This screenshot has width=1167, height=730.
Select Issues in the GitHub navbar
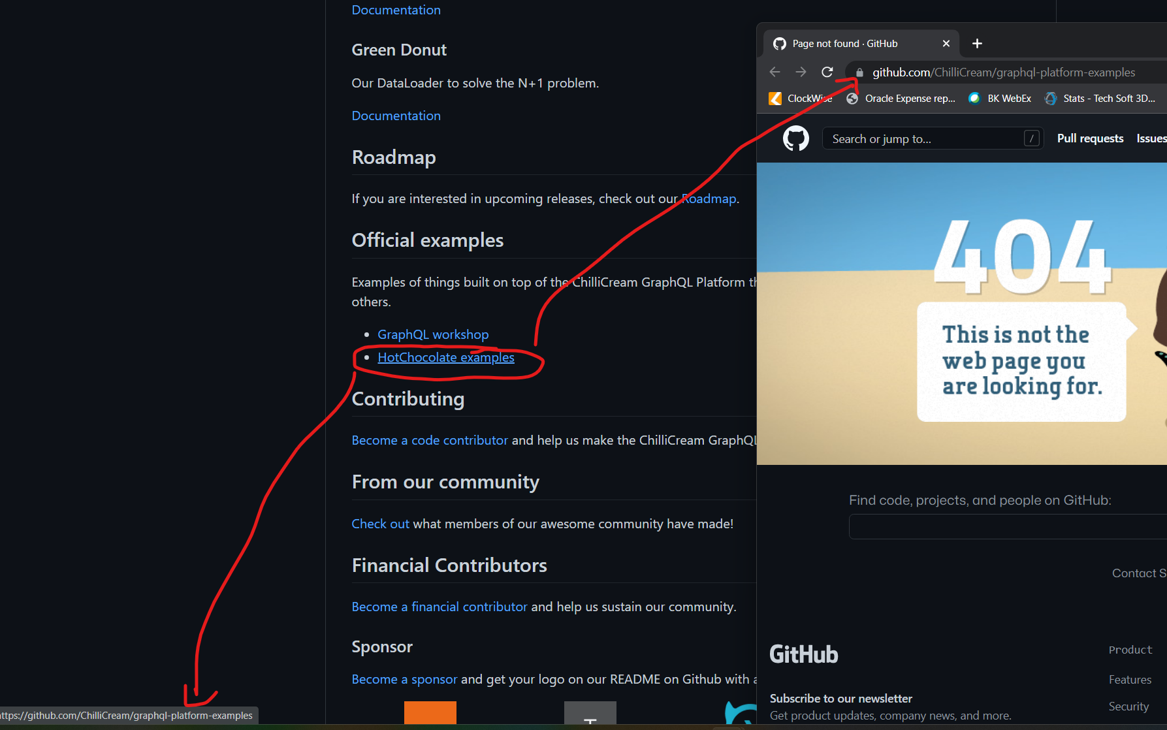click(1151, 138)
